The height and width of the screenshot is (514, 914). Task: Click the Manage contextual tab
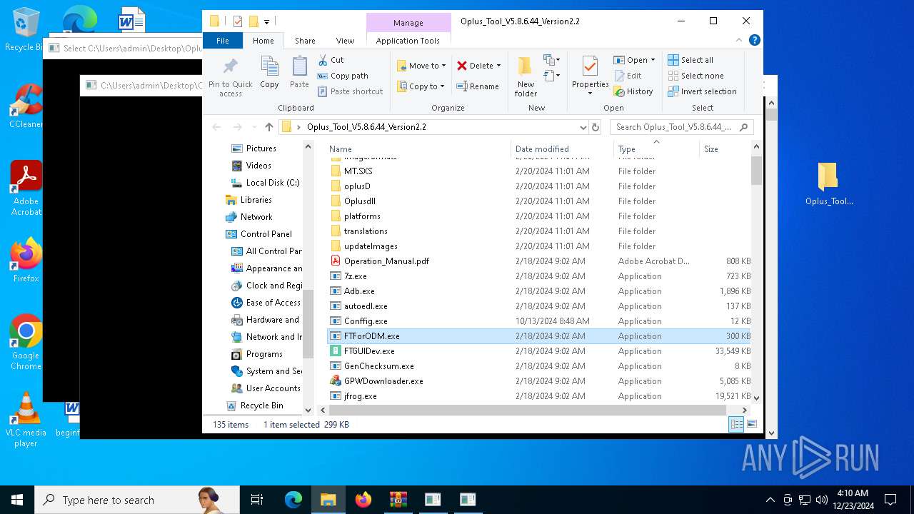click(408, 23)
